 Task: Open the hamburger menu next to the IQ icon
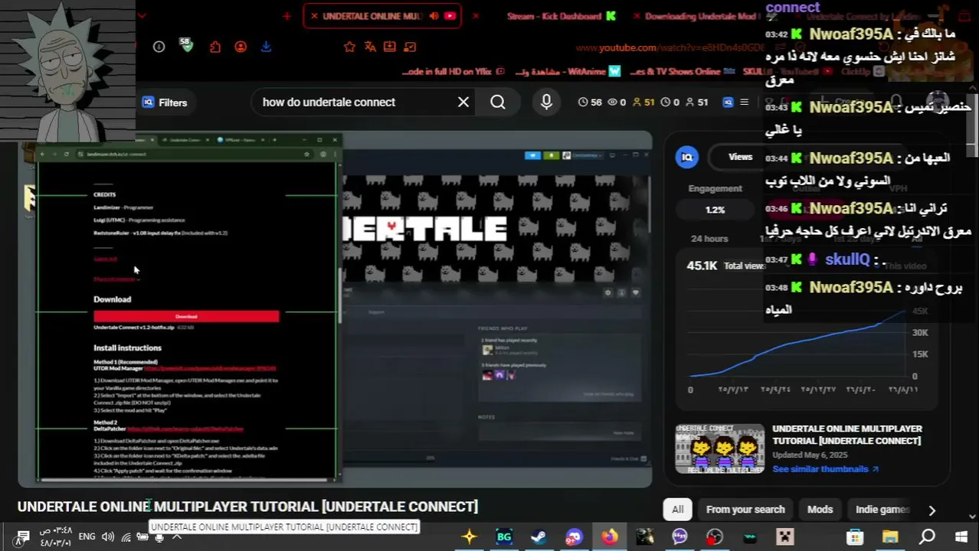744,102
